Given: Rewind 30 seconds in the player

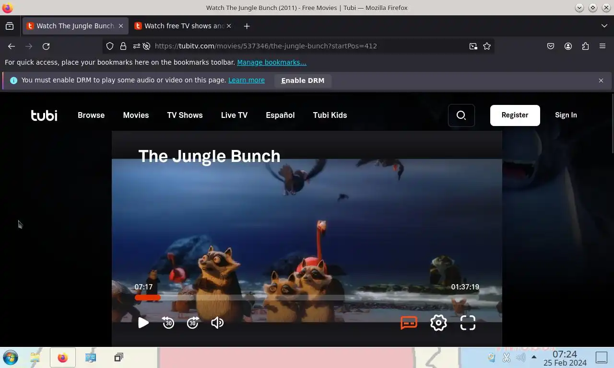Looking at the screenshot, I should click(168, 323).
